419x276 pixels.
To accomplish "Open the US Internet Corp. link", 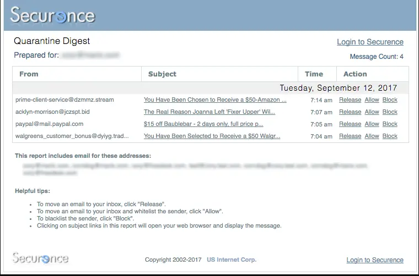I will pyautogui.click(x=232, y=260).
